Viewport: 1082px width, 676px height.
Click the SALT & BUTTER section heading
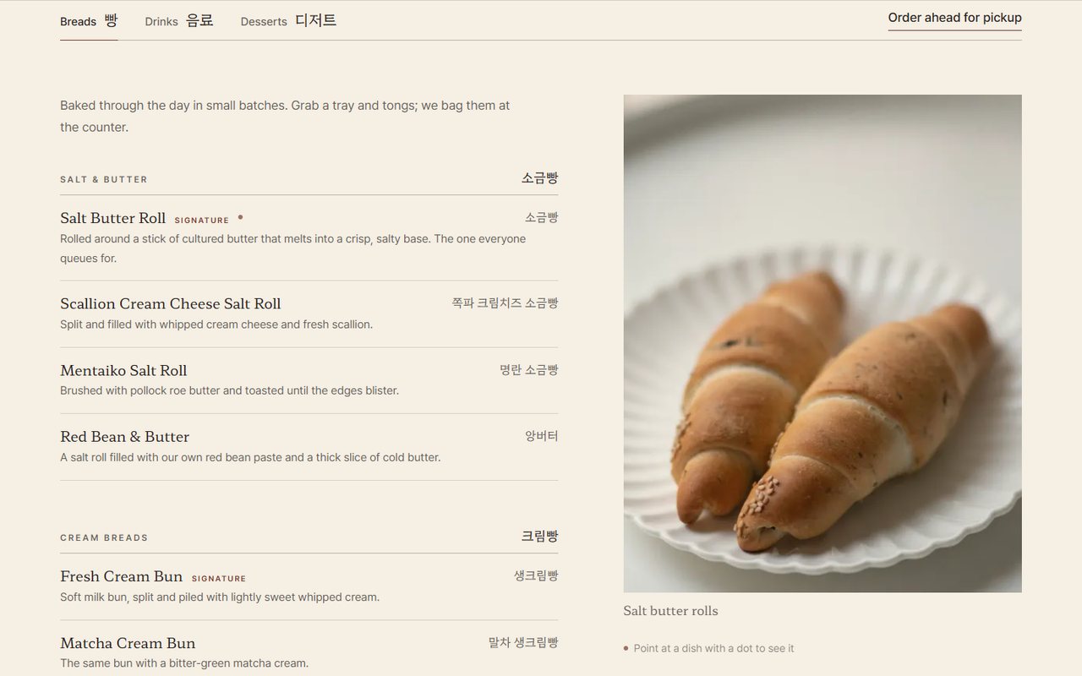tap(104, 179)
